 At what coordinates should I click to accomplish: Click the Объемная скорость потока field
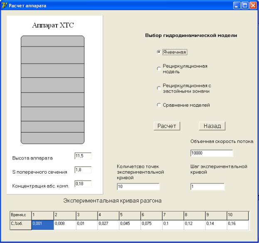(211, 153)
